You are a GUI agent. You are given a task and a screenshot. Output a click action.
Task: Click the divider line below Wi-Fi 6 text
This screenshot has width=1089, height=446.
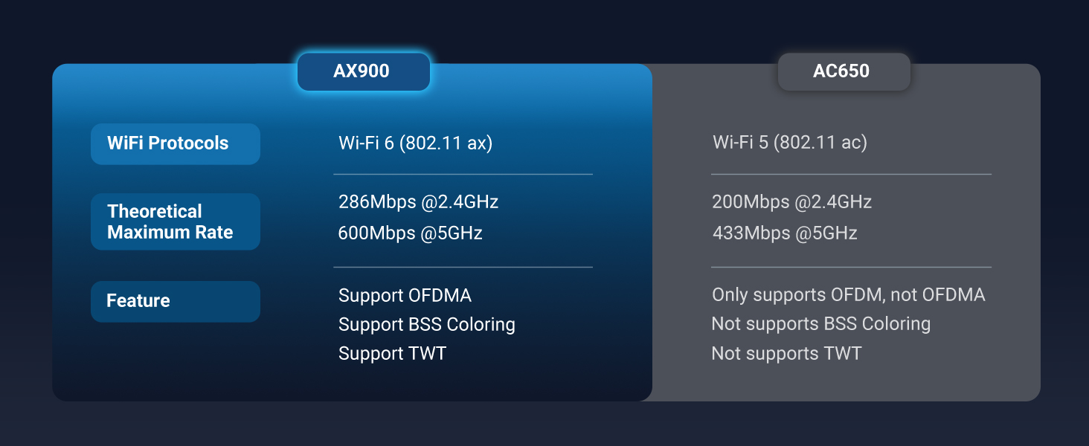[x=463, y=174]
